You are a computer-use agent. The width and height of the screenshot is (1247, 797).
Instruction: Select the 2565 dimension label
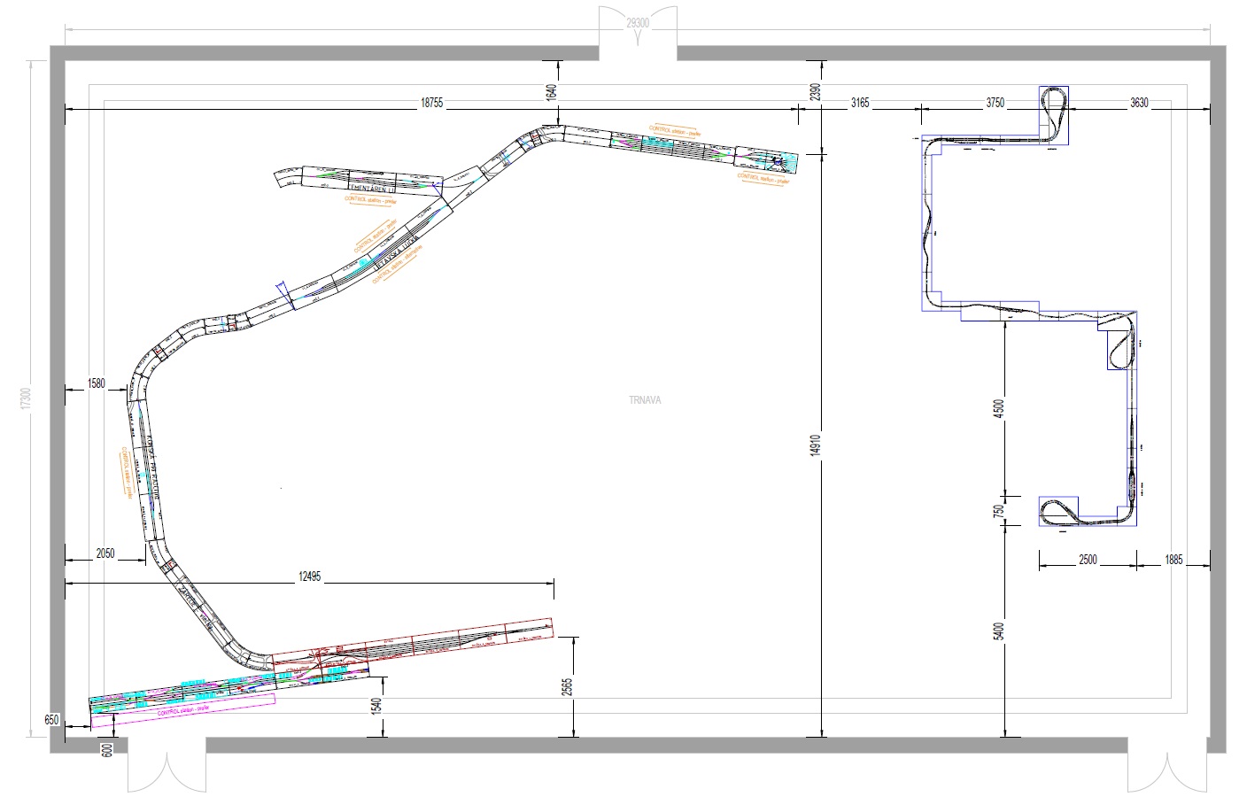568,687
